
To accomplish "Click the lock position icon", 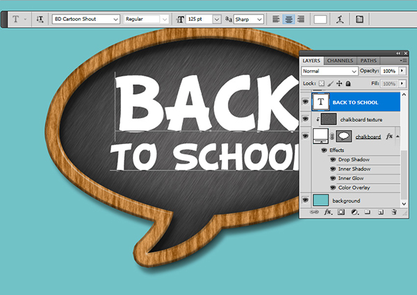I will tap(338, 83).
